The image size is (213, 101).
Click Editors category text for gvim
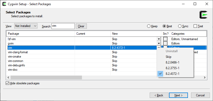coord(176,43)
